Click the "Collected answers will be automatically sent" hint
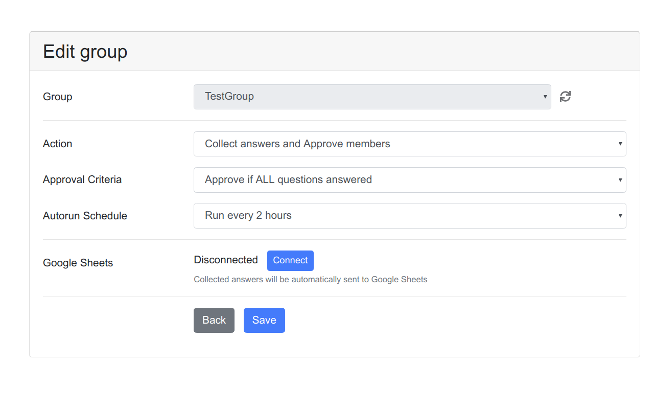The height and width of the screenshot is (409, 654). [310, 280]
